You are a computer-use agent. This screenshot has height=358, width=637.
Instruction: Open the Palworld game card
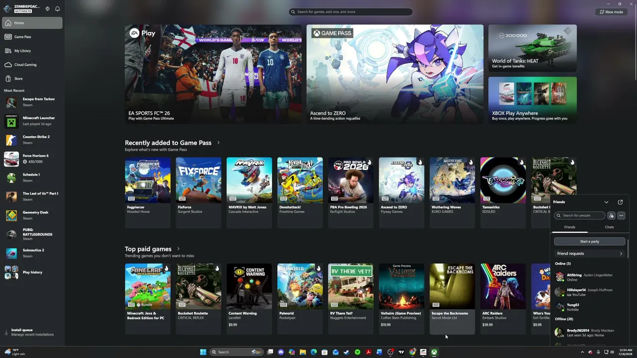[300, 299]
